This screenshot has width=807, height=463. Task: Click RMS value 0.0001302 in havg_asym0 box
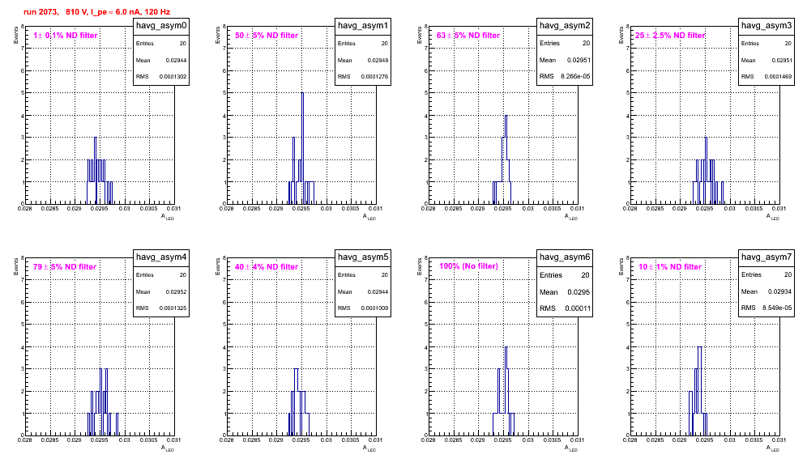tap(173, 77)
